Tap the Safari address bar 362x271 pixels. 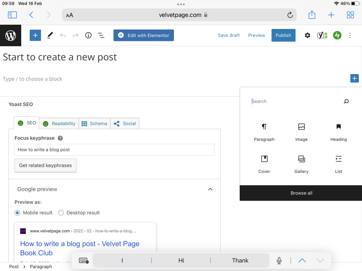pos(179,15)
